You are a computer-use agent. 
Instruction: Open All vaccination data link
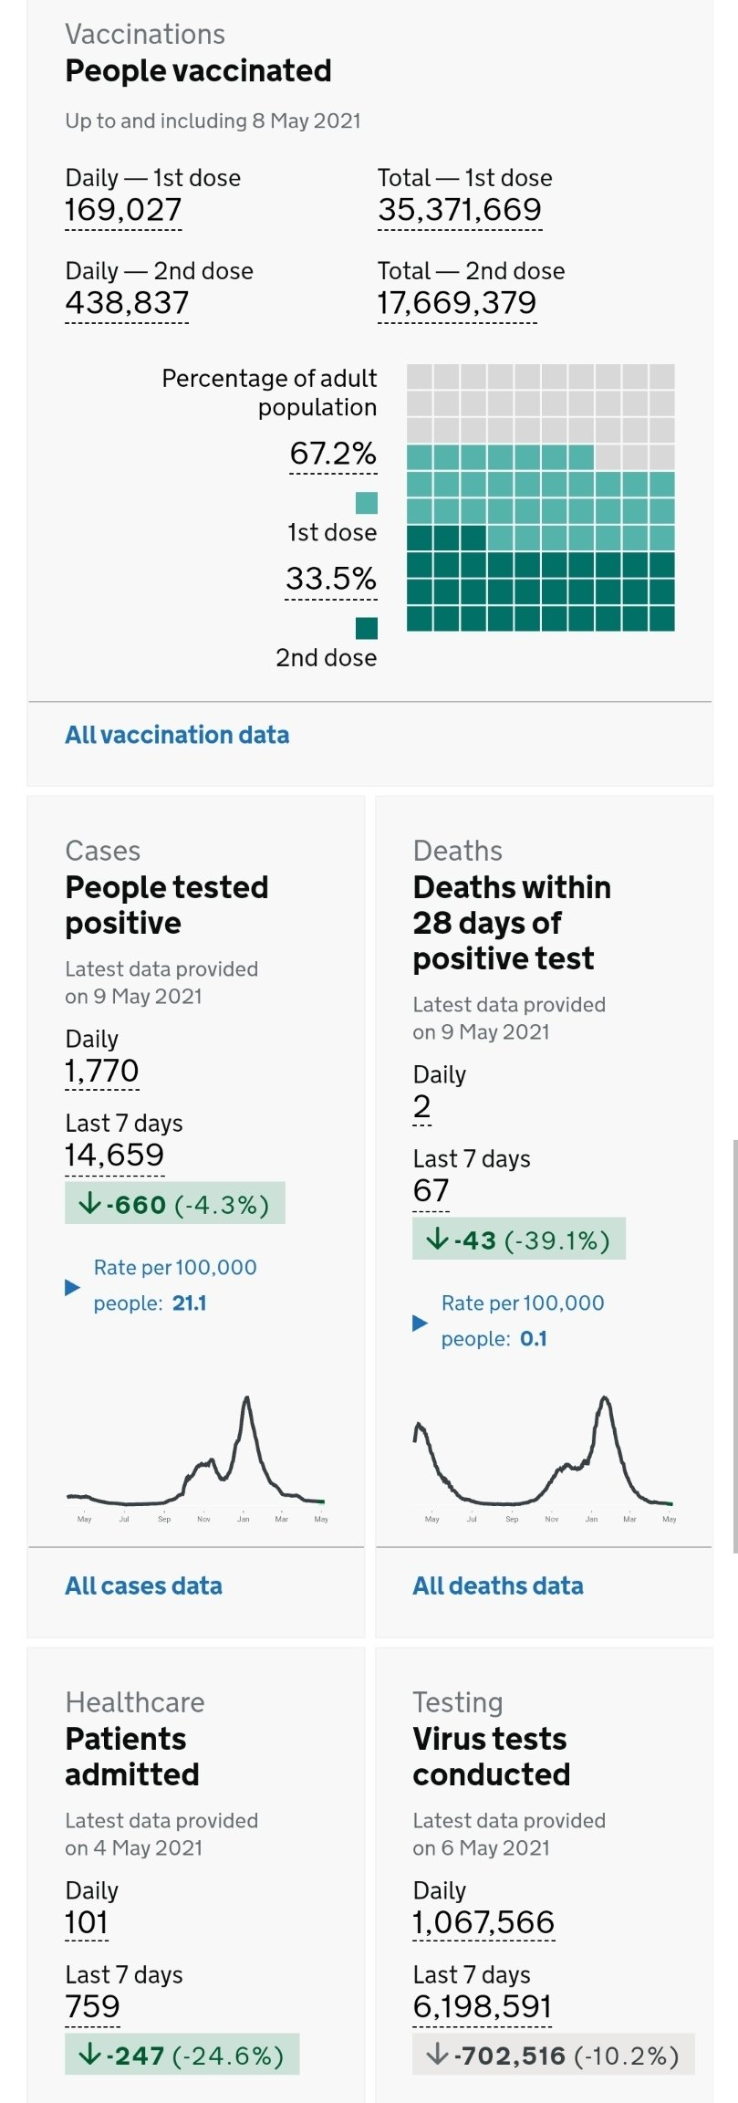click(x=177, y=735)
